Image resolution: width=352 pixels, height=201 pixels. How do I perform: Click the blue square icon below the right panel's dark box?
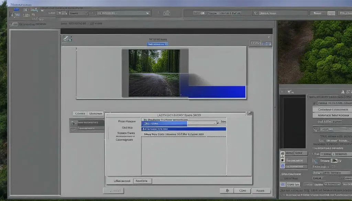tap(283, 166)
